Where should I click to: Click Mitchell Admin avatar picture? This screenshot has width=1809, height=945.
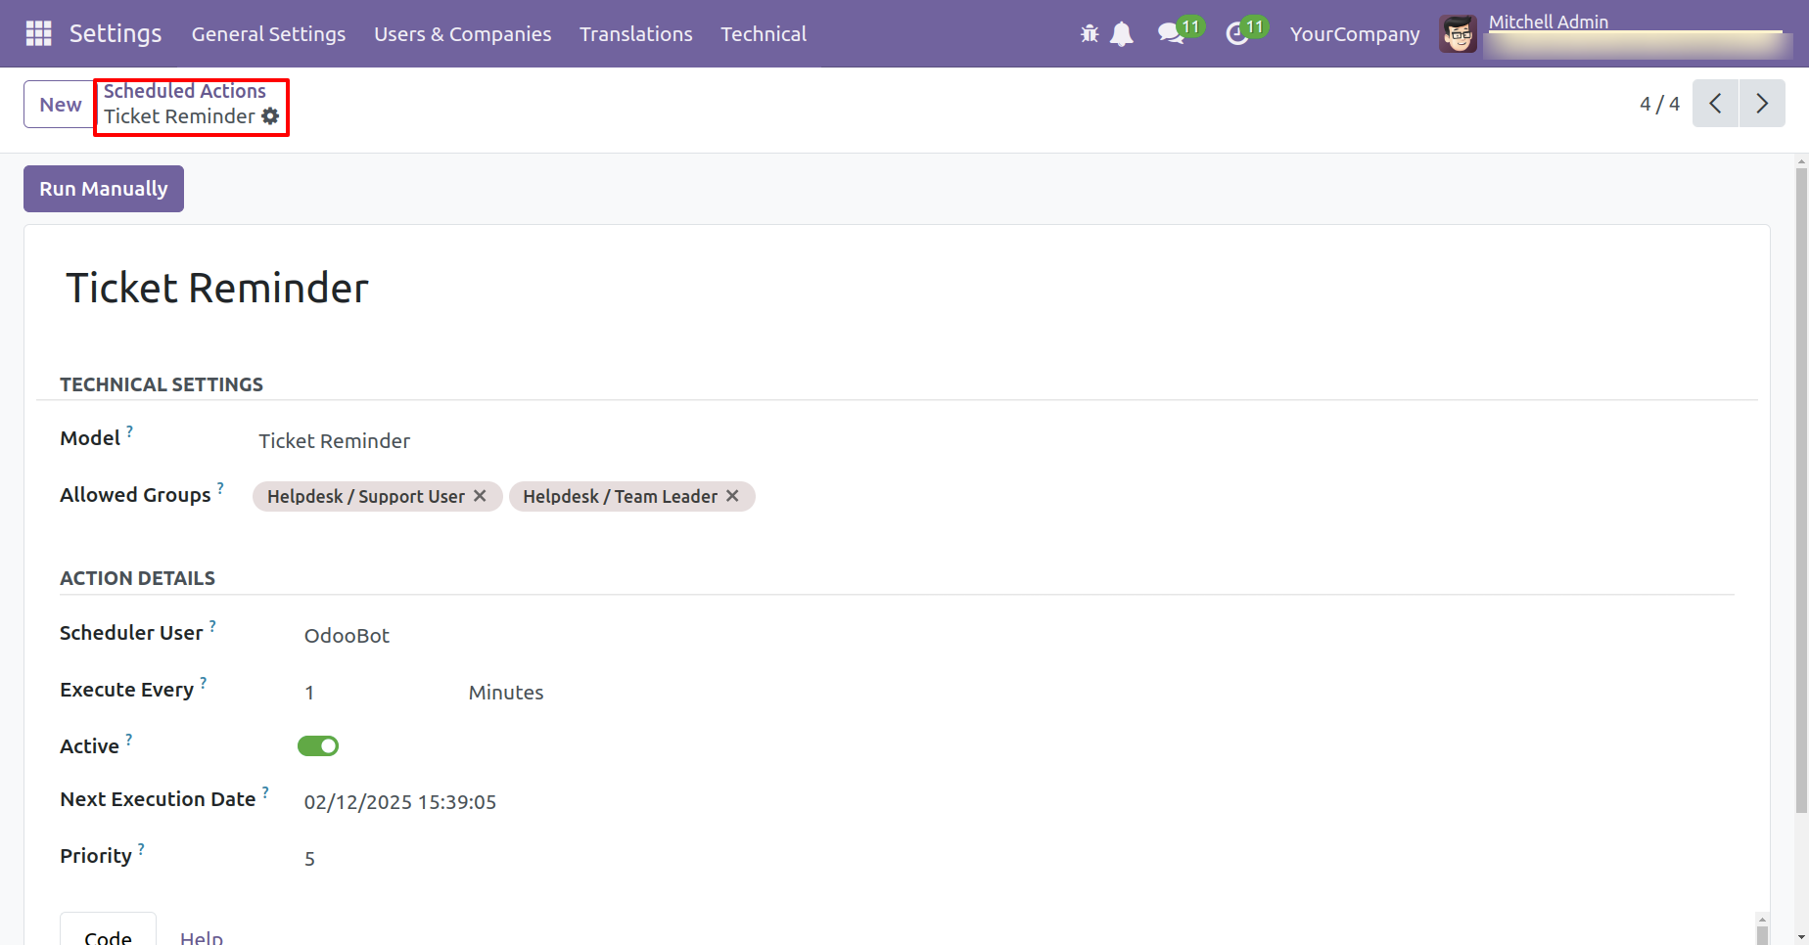click(x=1458, y=34)
